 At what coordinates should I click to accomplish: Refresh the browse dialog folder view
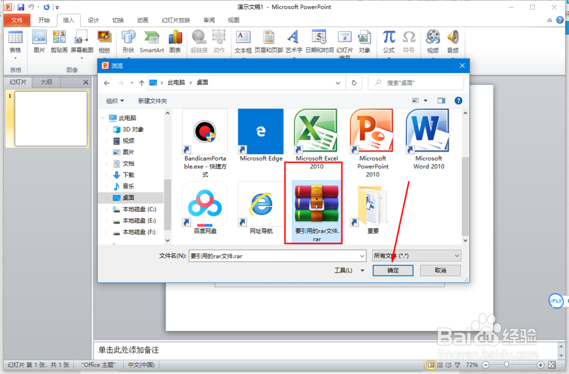click(354, 83)
